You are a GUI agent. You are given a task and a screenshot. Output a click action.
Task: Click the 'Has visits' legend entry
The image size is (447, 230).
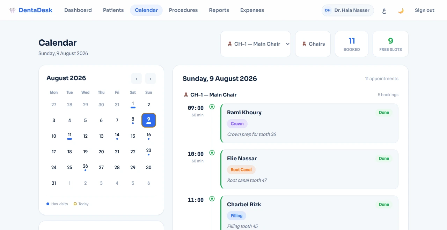tap(57, 204)
